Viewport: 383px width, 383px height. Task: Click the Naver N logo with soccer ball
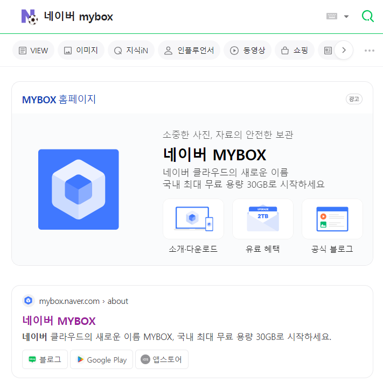pos(30,17)
